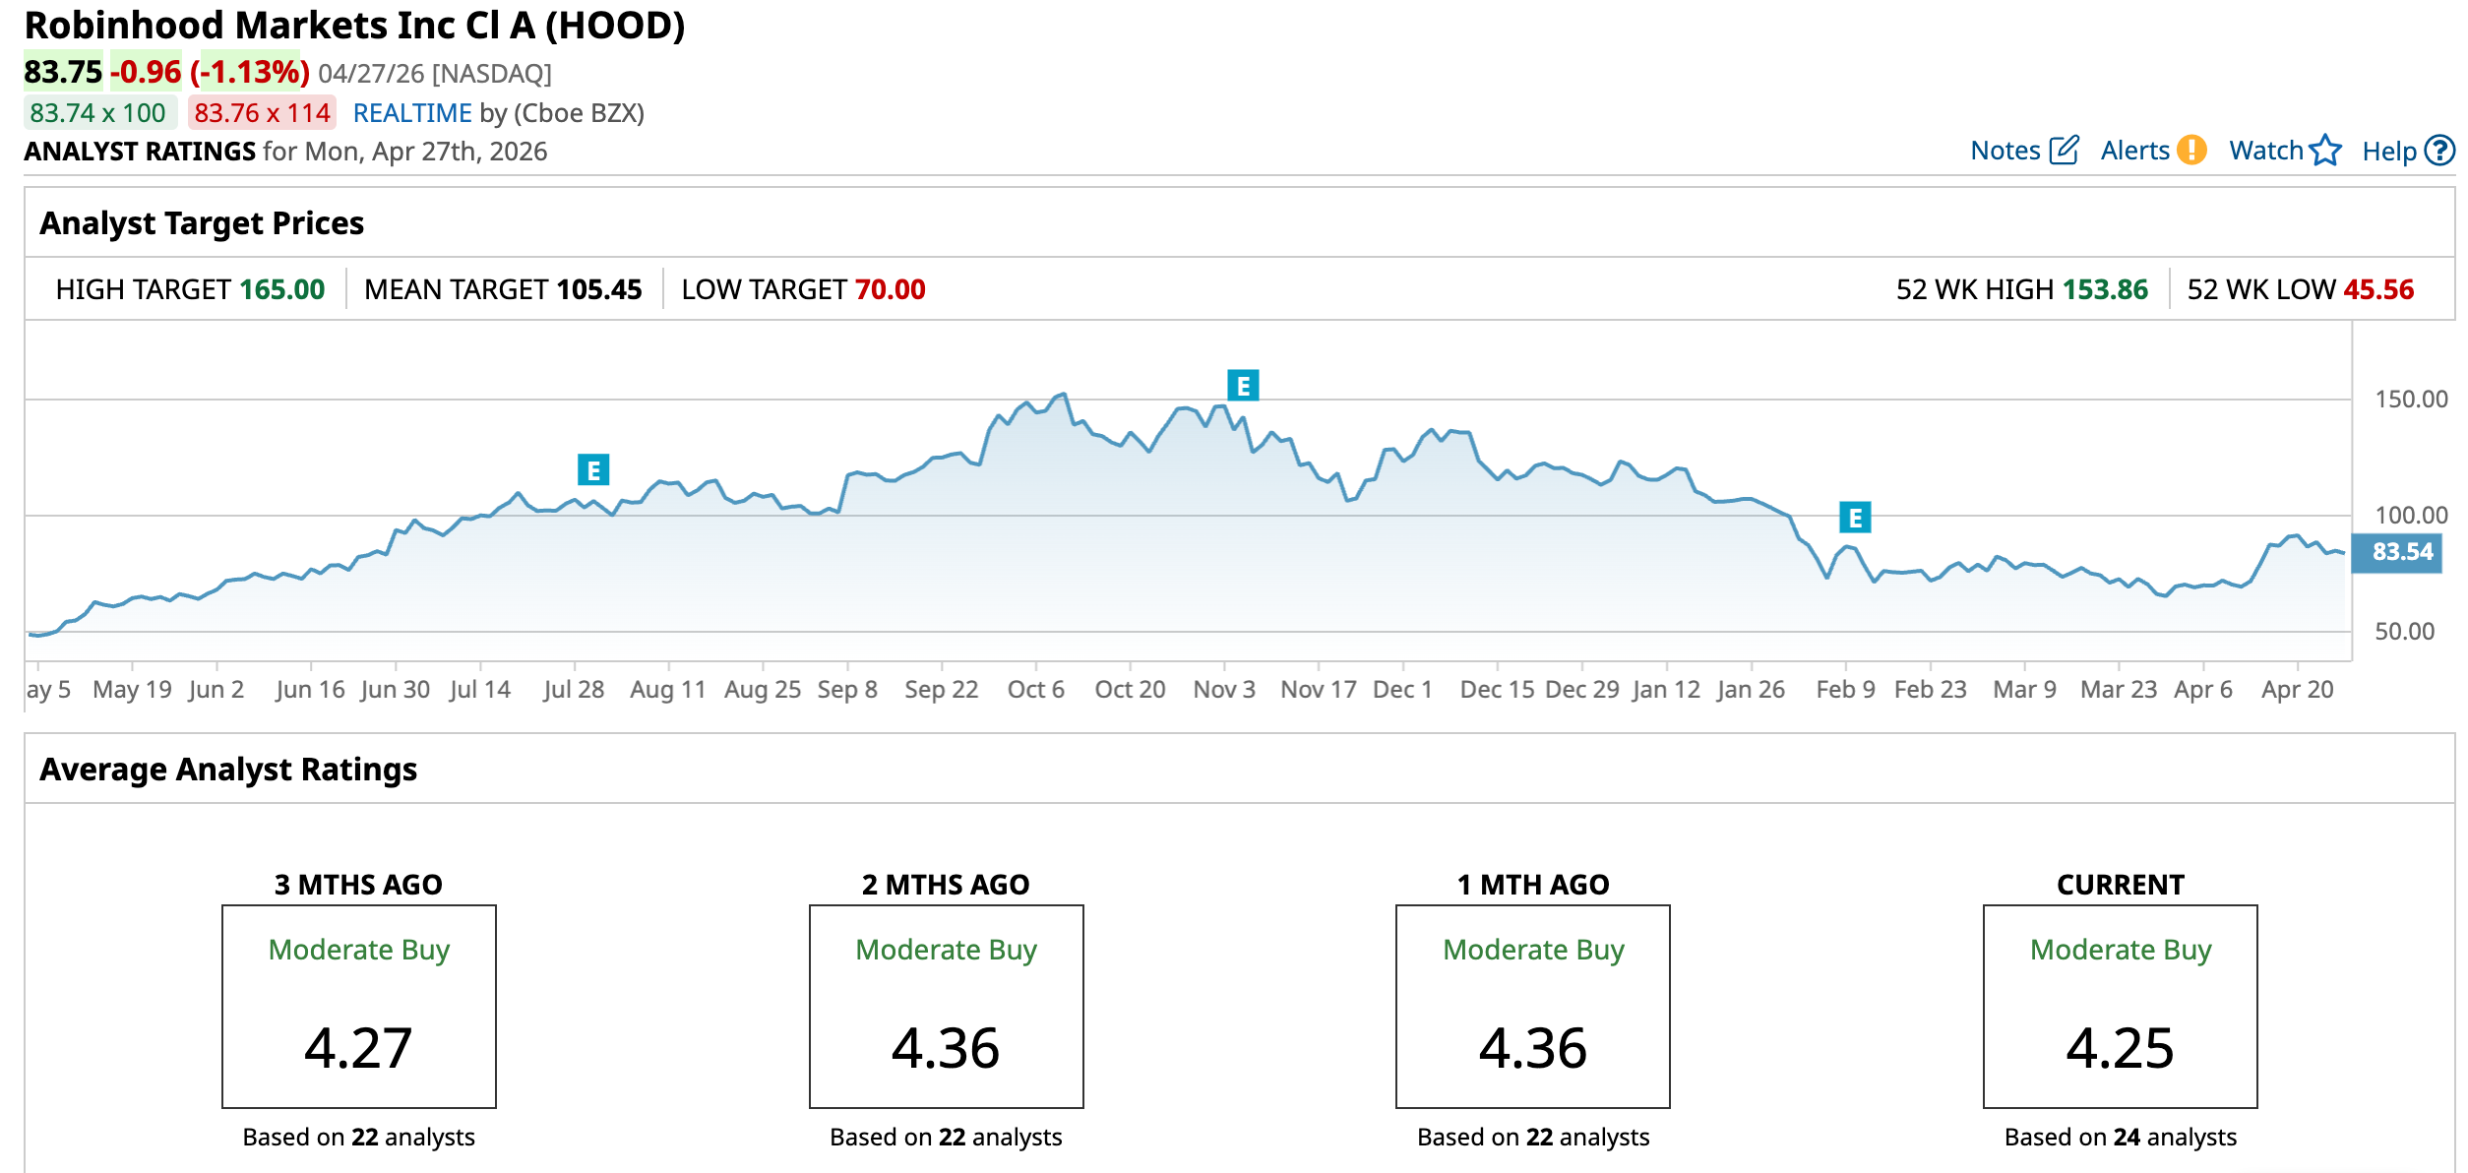The height and width of the screenshot is (1173, 2468).
Task: Click the Help text link
Action: click(x=2388, y=152)
